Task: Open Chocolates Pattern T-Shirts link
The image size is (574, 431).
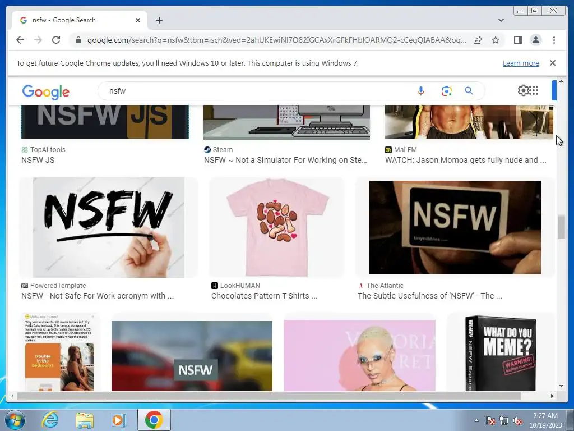Action: [265, 296]
